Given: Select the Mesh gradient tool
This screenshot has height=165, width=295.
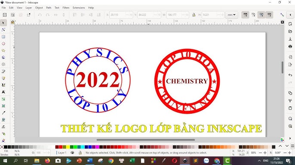Looking at the screenshot, I should 3,106.
